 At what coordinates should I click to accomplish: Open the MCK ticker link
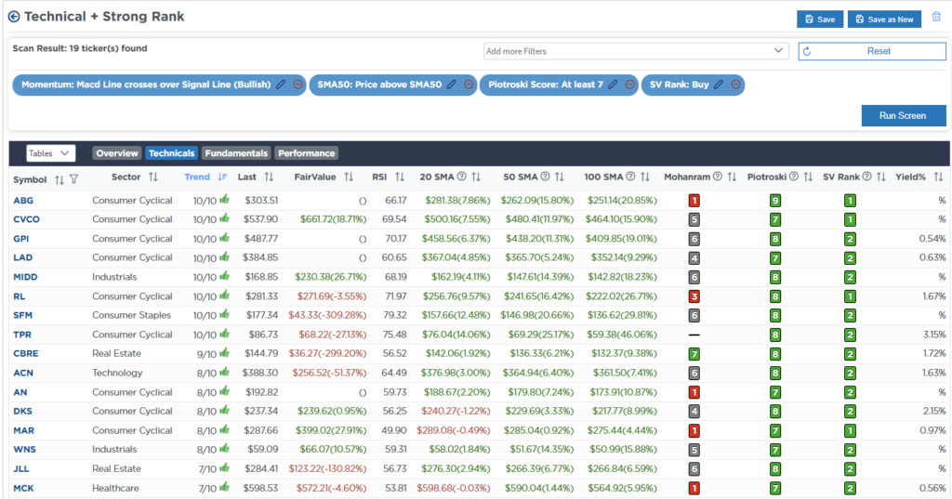click(23, 488)
